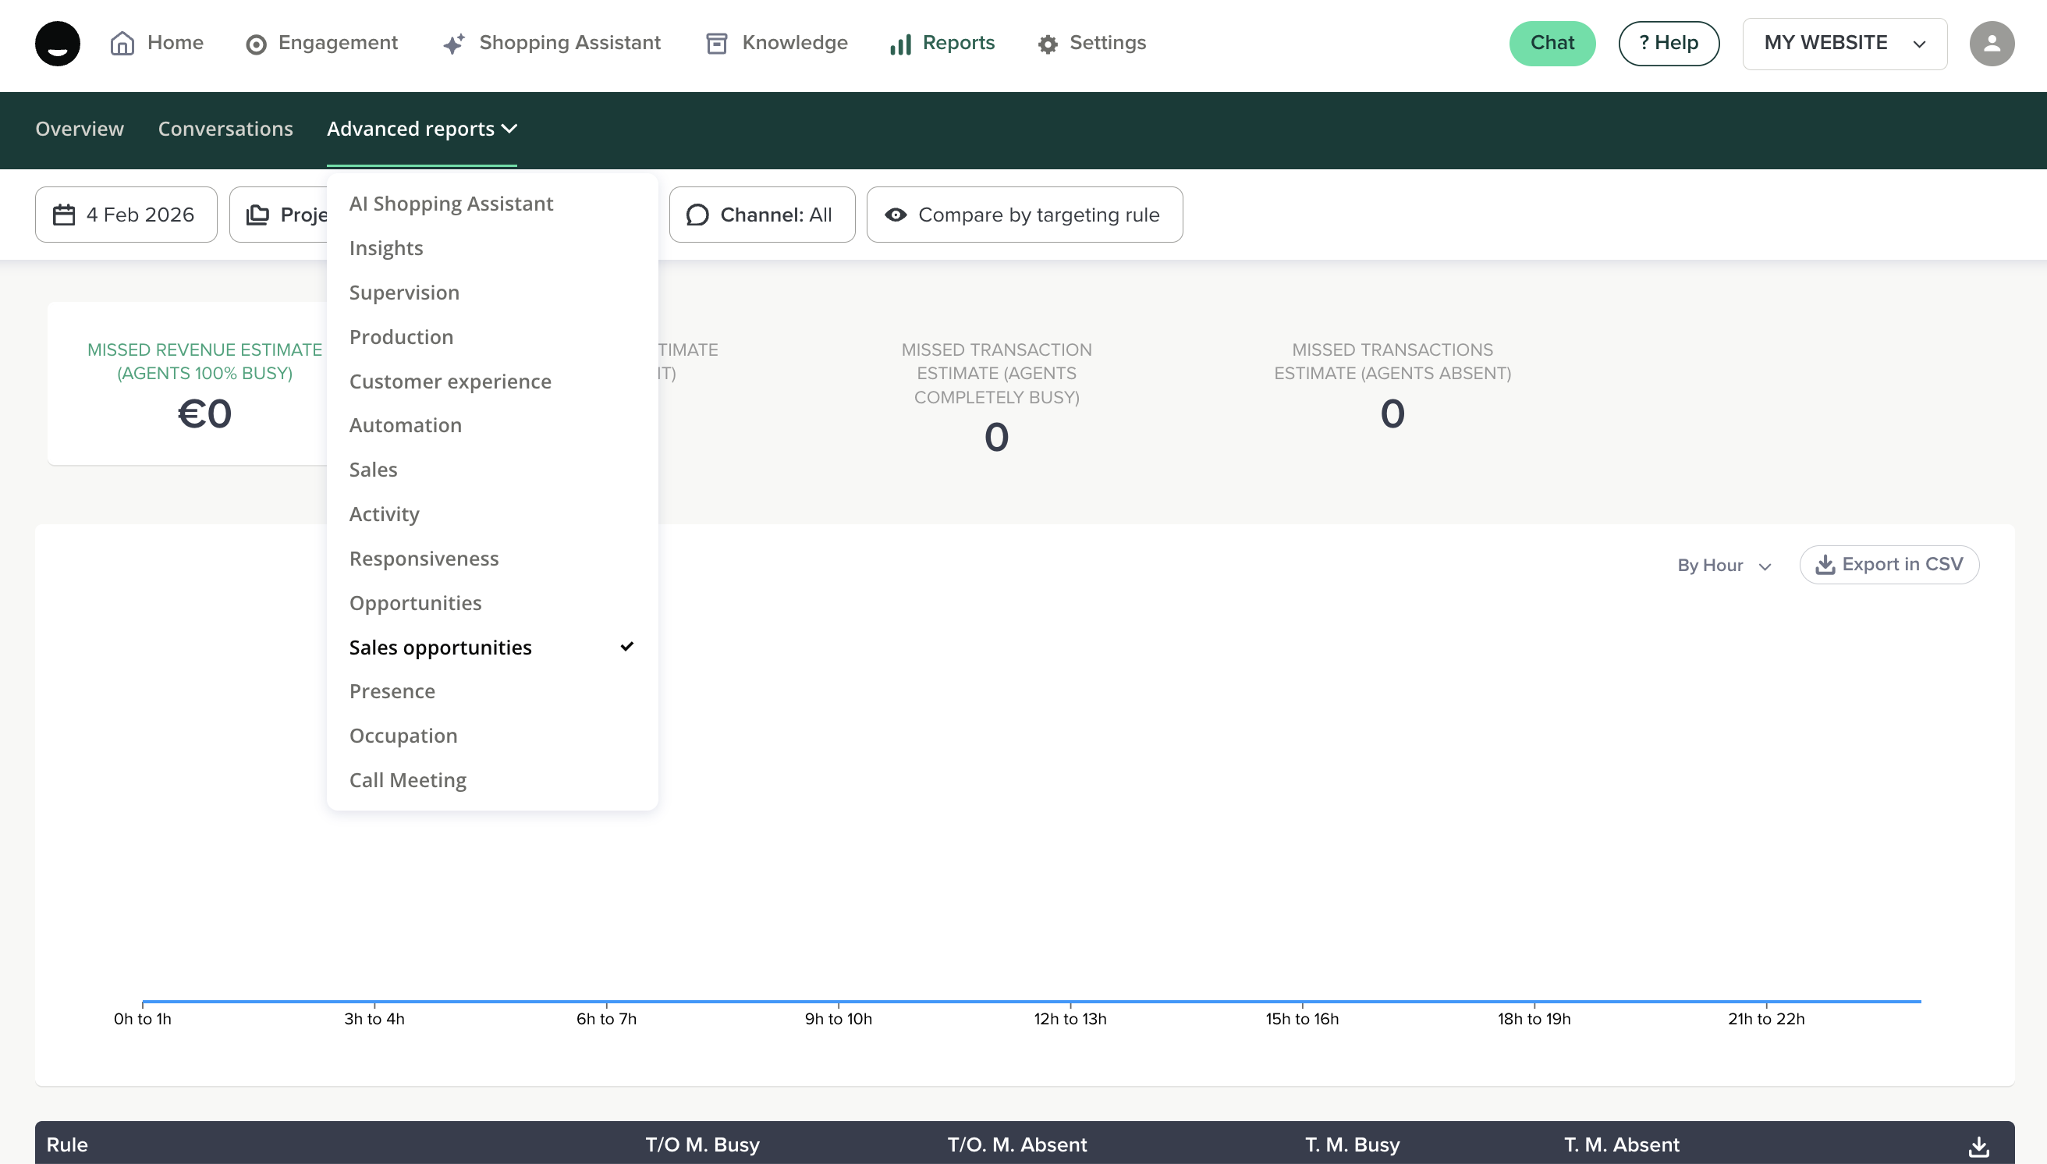Choose Responsiveness from reports menu
Image resolution: width=2047 pixels, height=1164 pixels.
coord(424,558)
